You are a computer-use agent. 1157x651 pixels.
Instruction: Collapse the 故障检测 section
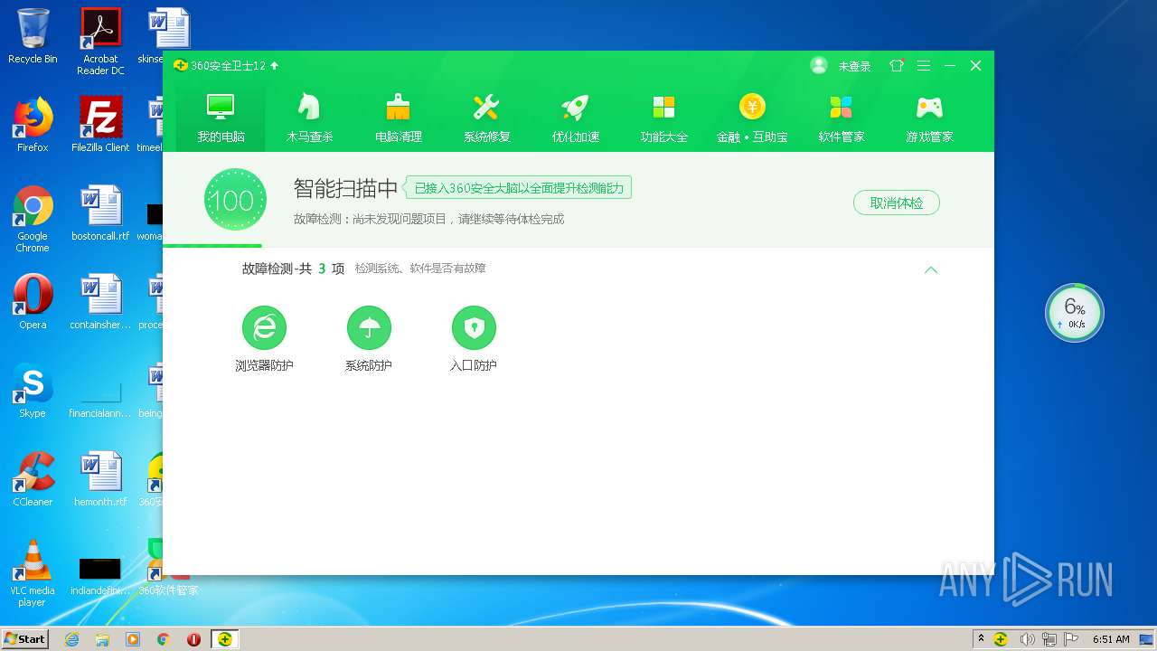(x=931, y=269)
